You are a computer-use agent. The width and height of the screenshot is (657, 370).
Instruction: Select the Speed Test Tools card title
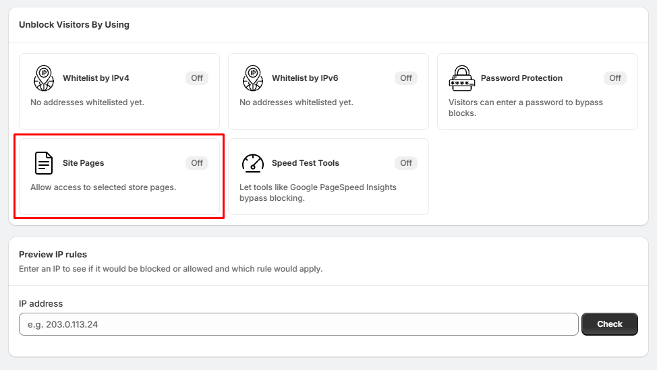click(x=306, y=163)
